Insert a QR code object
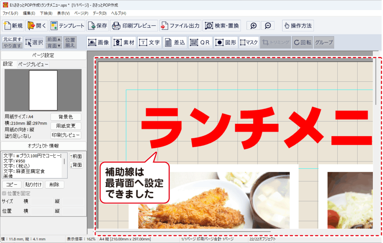The image size is (383, 243). tap(200, 43)
